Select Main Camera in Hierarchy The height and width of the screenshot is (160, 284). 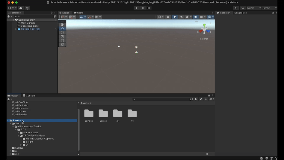[x=28, y=23]
